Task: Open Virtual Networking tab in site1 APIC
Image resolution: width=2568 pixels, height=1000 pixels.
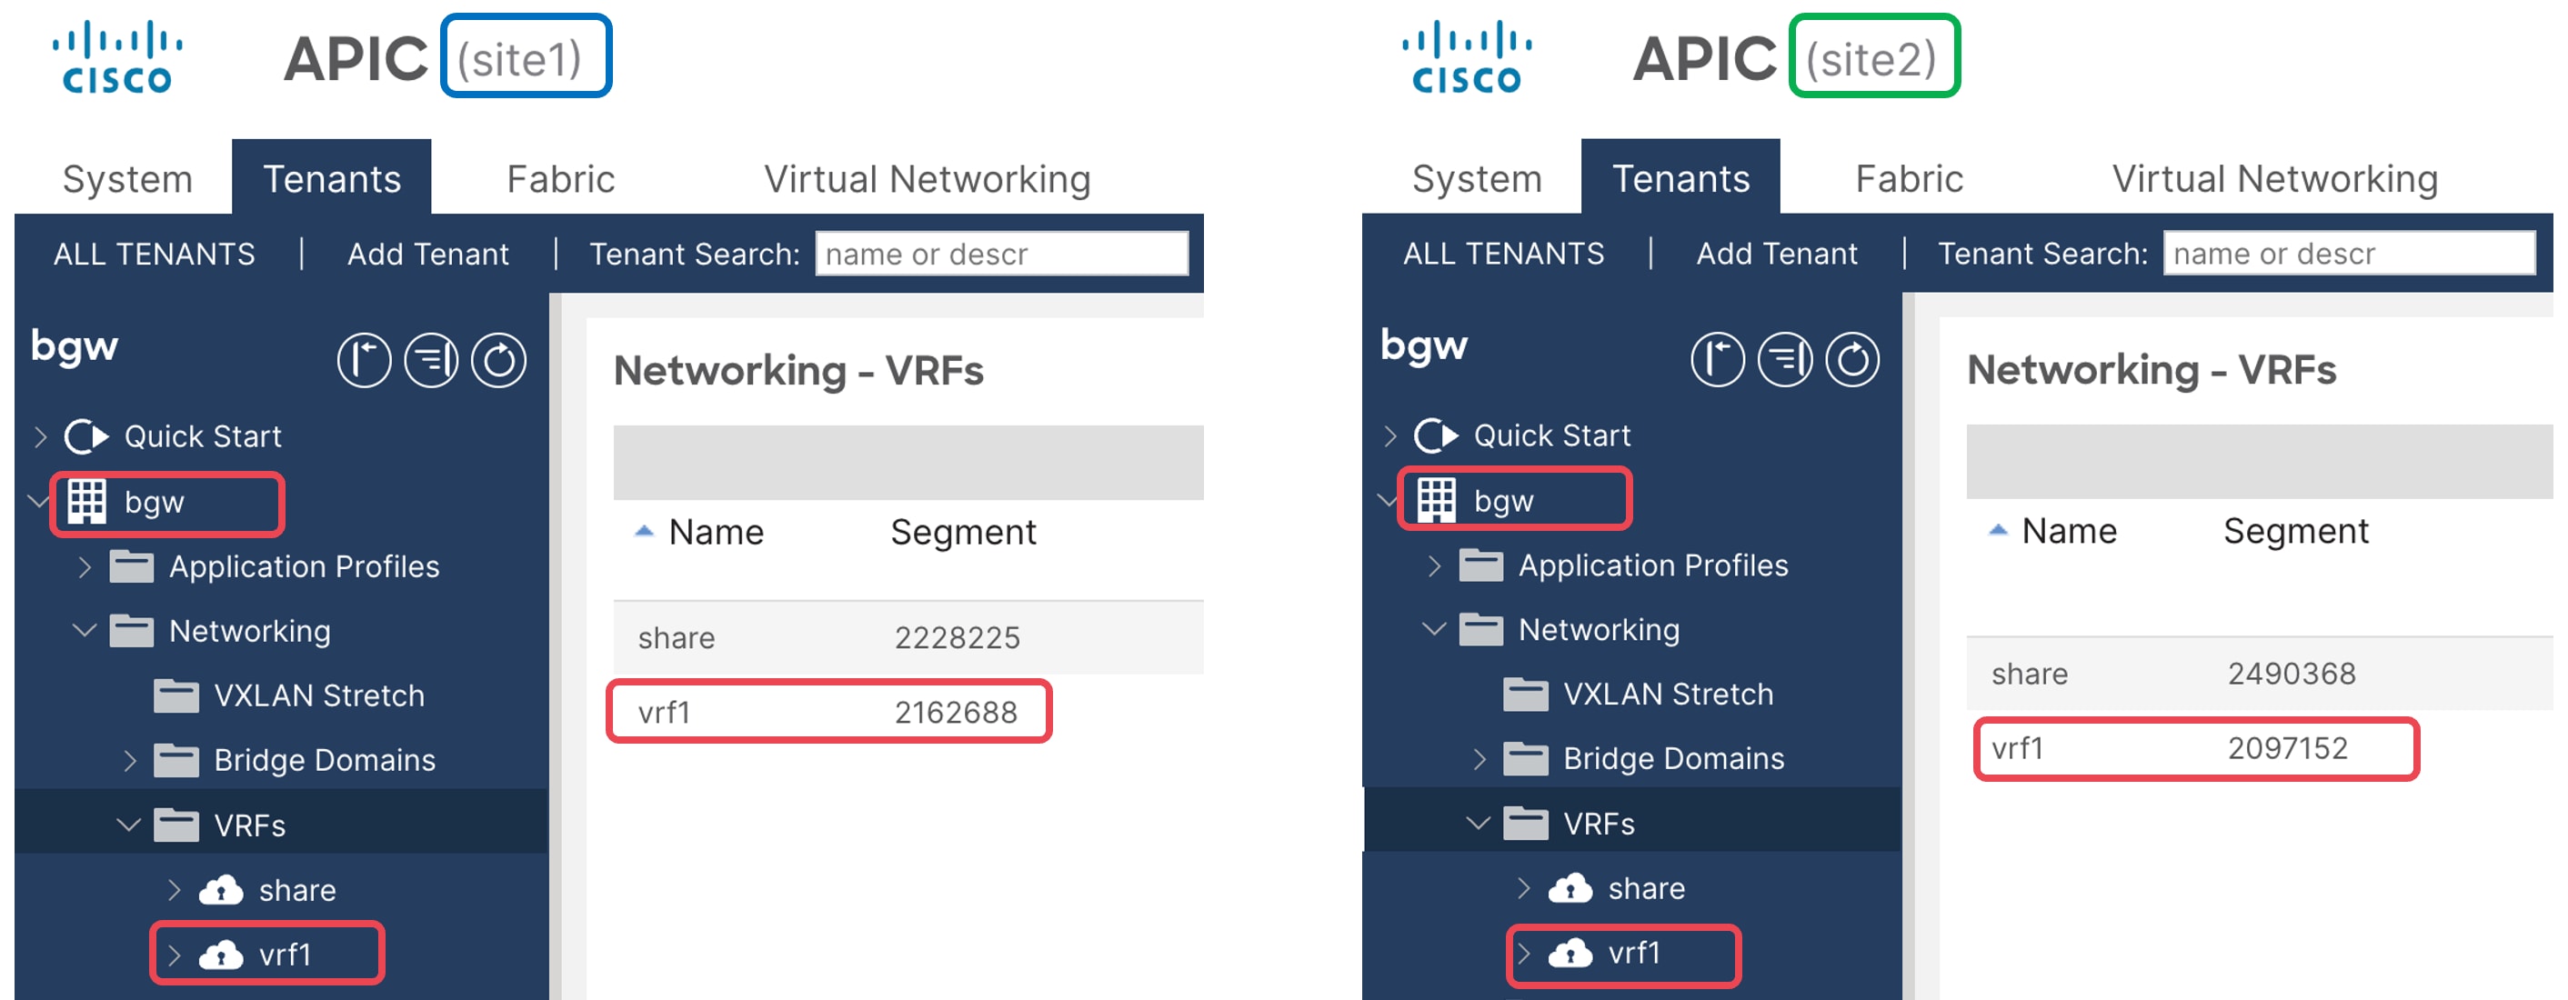Action: click(928, 179)
